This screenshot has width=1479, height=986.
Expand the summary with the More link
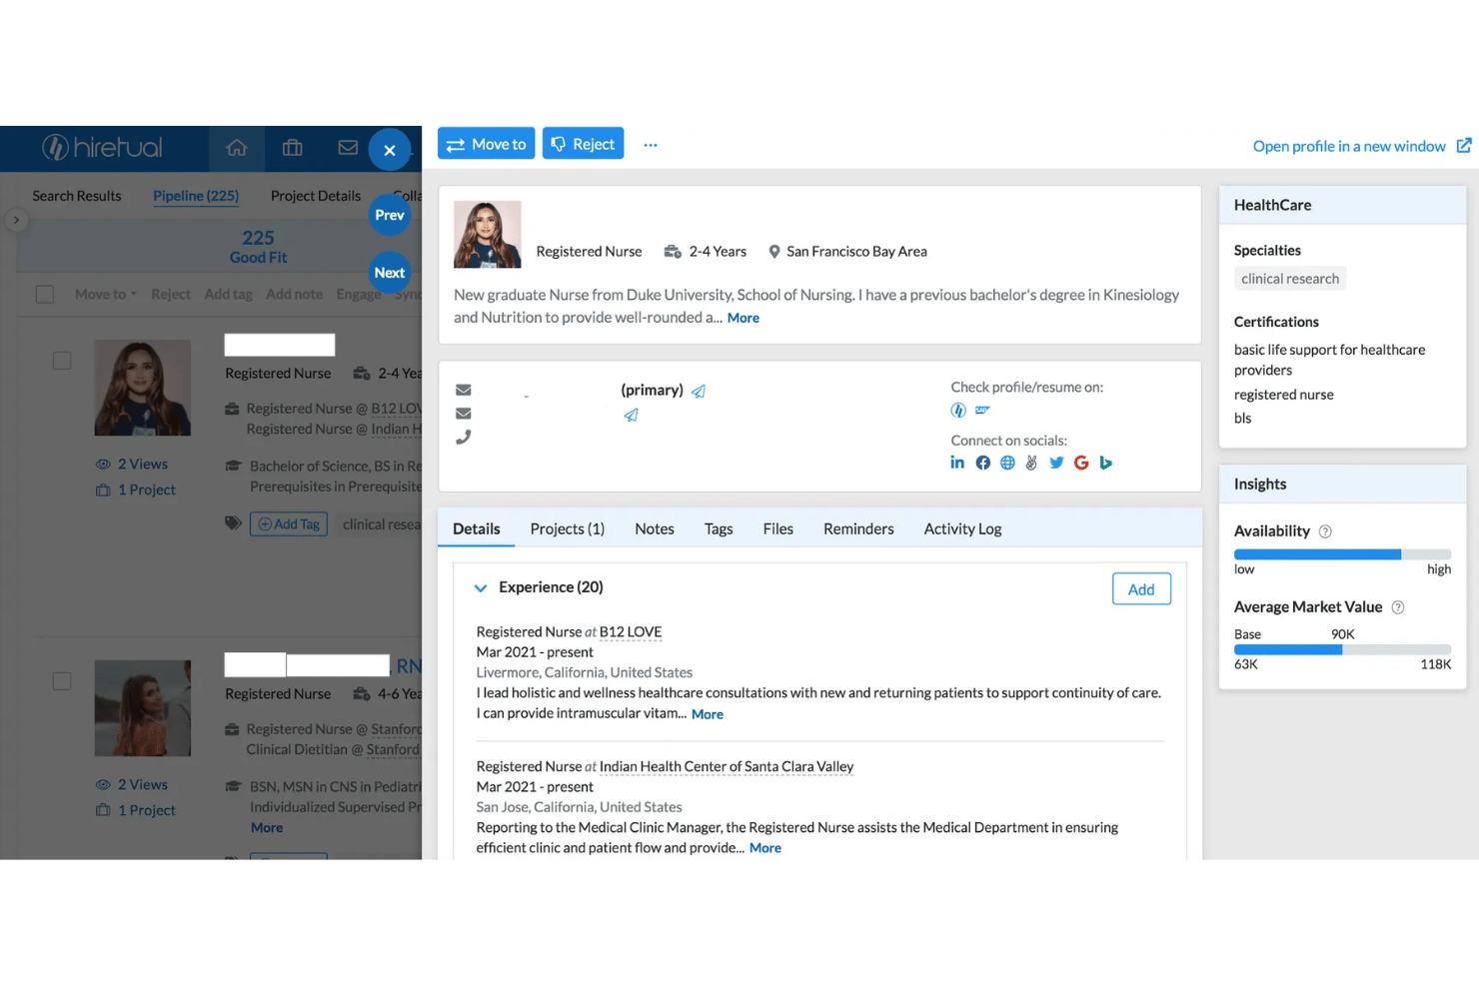pyautogui.click(x=742, y=318)
